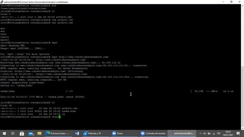
Task: Open Microsoft Word from the taskbar
Action: [x=77, y=134]
